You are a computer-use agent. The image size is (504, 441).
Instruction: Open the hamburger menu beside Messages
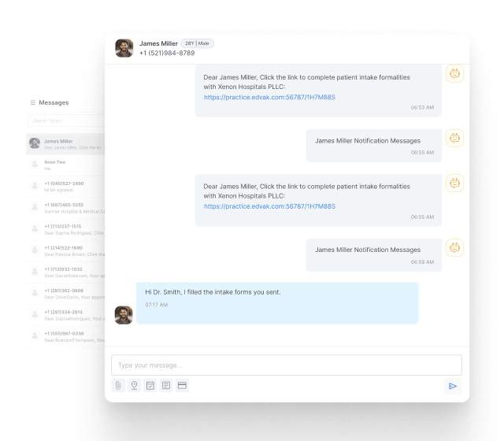[x=32, y=102]
